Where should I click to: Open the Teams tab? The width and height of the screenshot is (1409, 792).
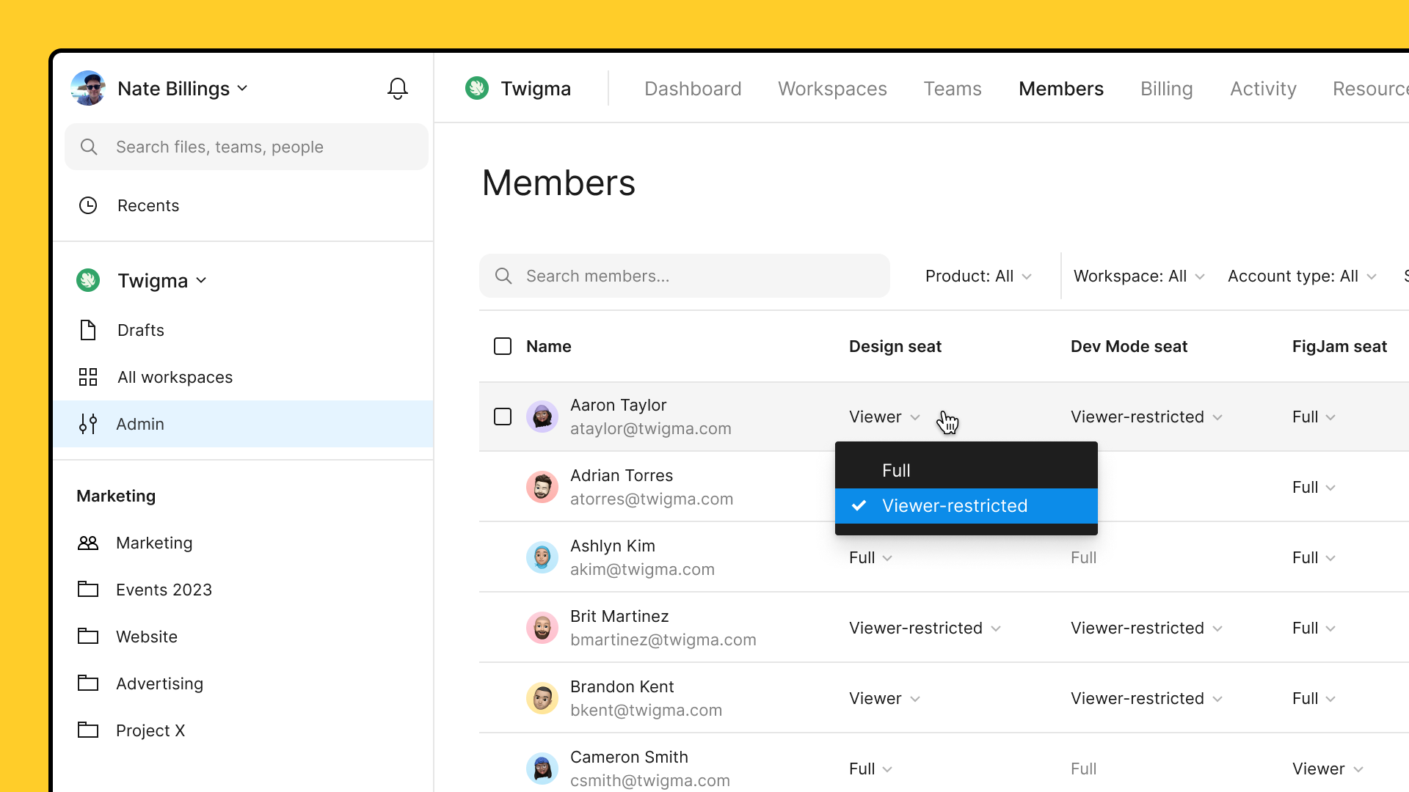point(952,88)
